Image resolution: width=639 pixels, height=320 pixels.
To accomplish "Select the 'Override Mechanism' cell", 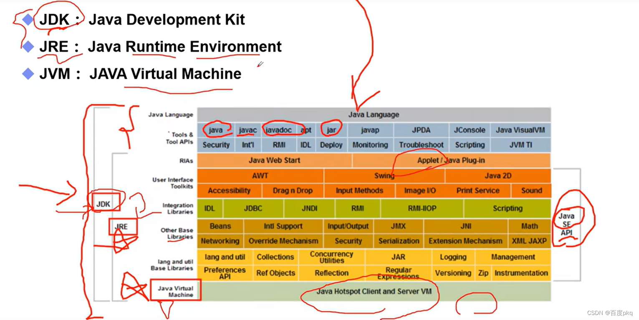I will 283,241.
